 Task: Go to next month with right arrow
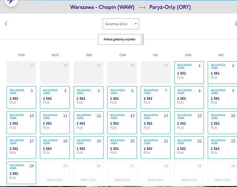(x=236, y=24)
